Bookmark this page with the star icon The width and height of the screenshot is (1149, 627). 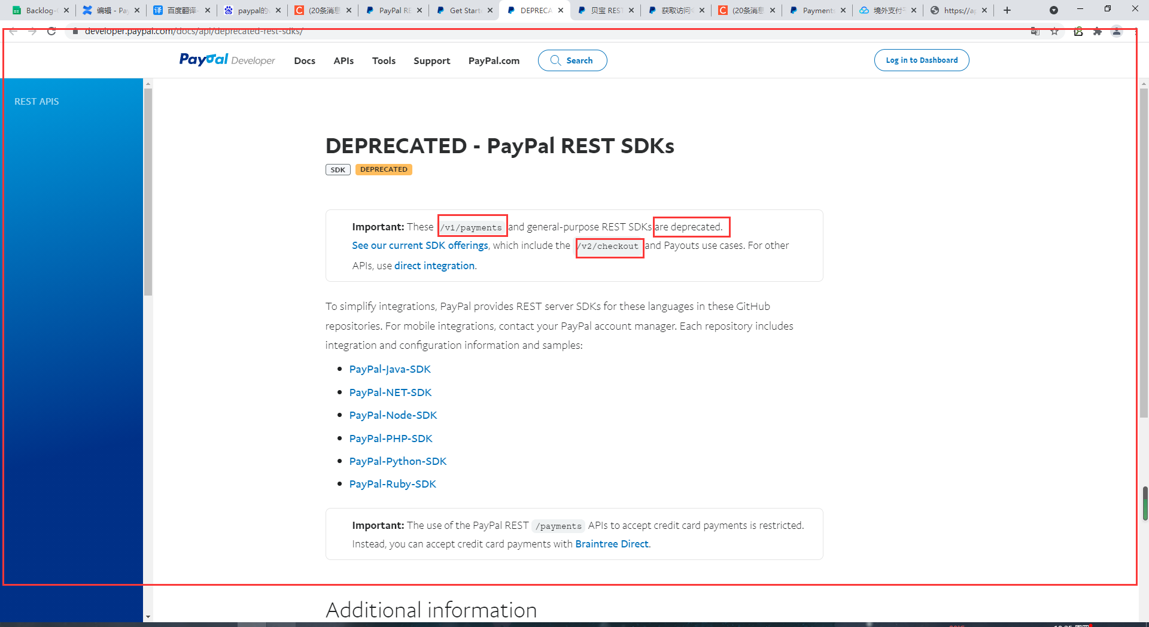1054,32
